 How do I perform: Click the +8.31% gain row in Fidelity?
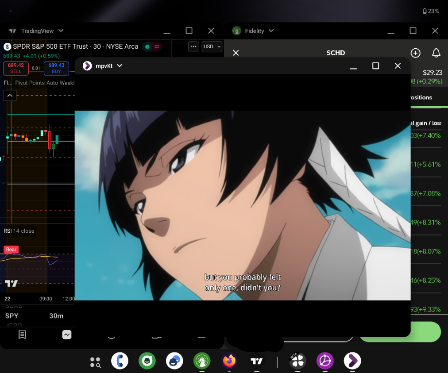pyautogui.click(x=426, y=222)
